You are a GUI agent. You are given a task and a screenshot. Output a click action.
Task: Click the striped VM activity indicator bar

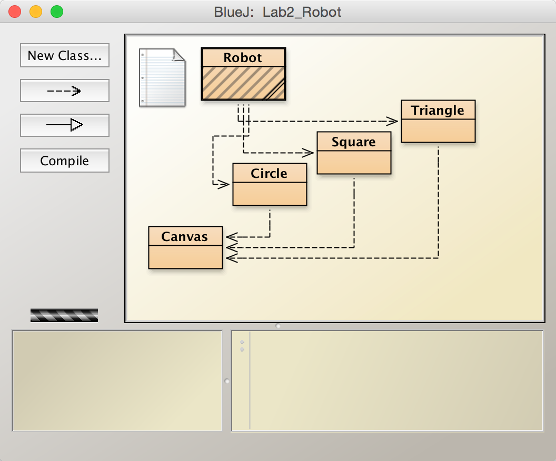pyautogui.click(x=64, y=315)
